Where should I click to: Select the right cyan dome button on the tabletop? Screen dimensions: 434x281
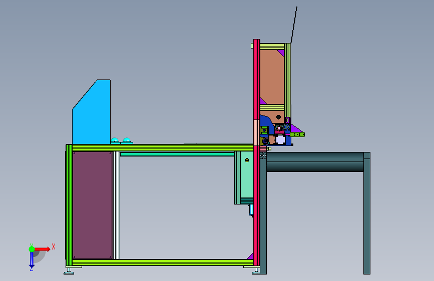tap(127, 140)
